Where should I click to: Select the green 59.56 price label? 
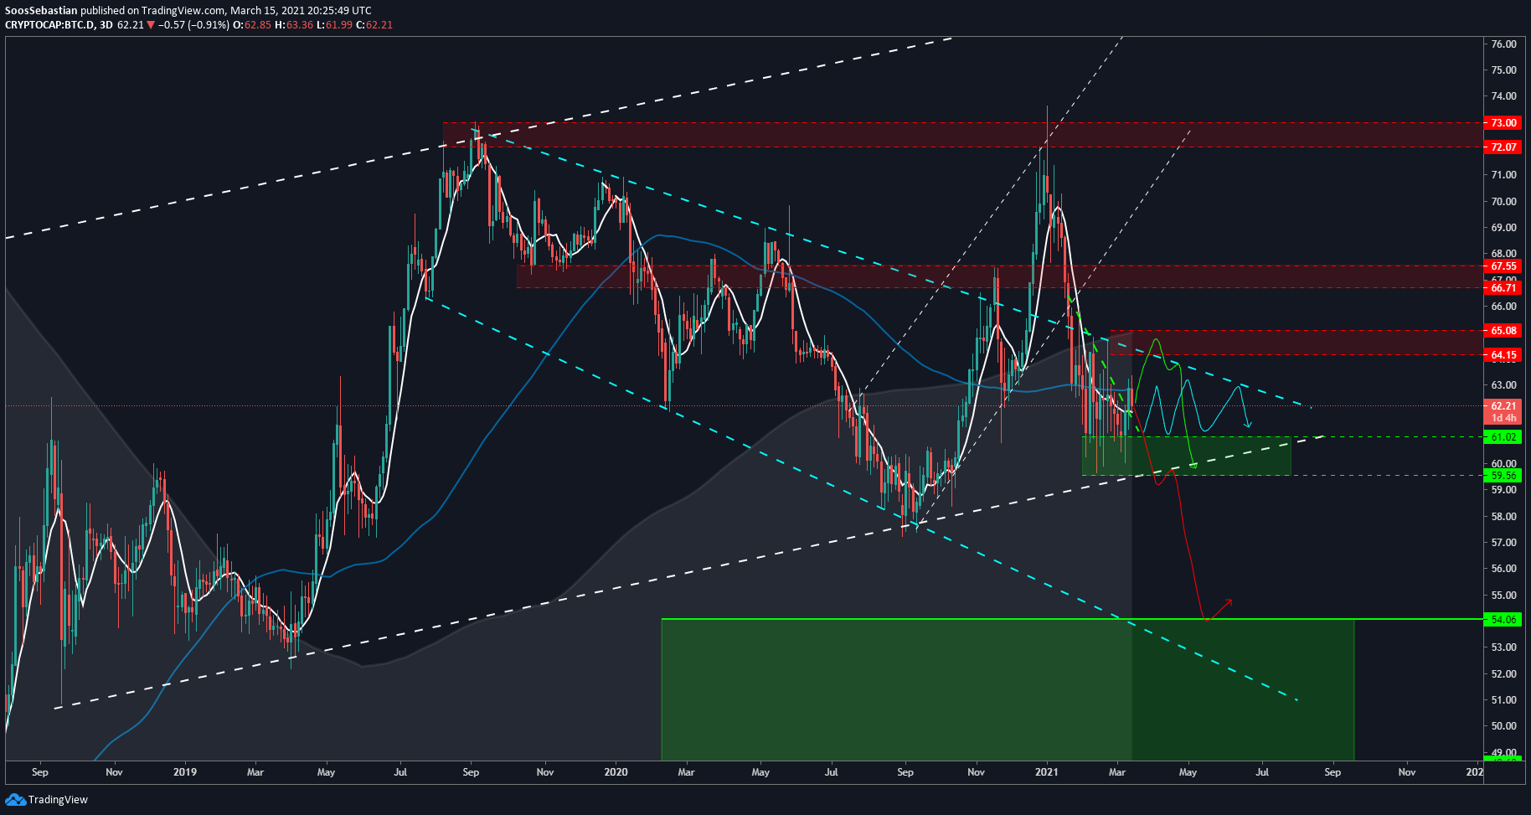[x=1503, y=476]
